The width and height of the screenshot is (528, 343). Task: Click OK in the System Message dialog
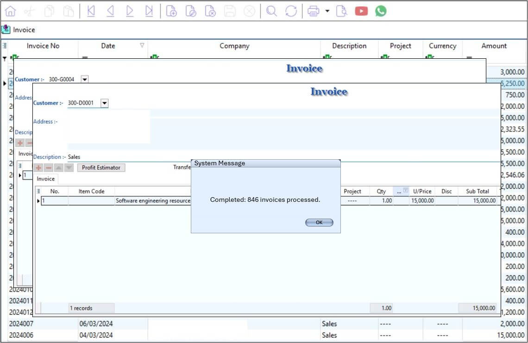pos(319,223)
